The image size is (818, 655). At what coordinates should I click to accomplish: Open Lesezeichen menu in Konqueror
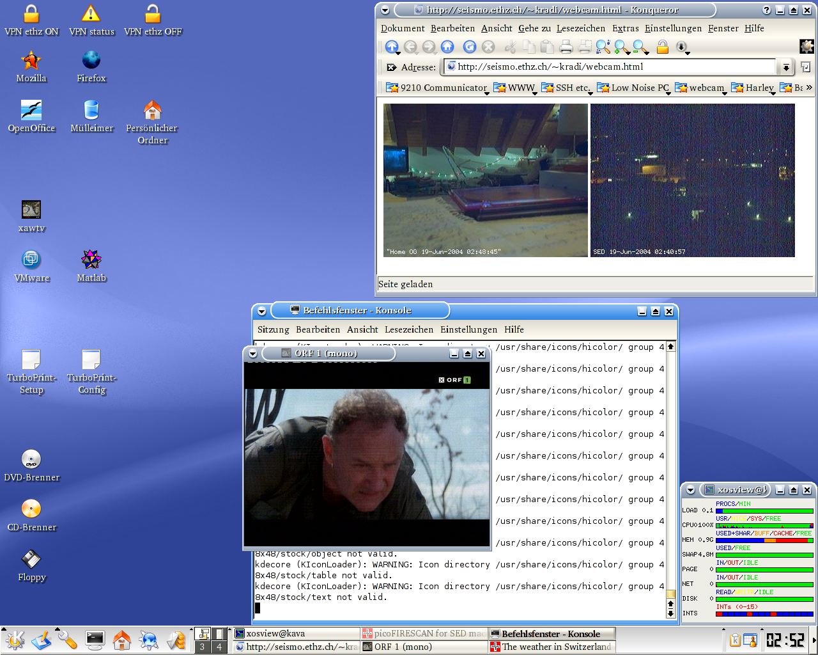581,28
